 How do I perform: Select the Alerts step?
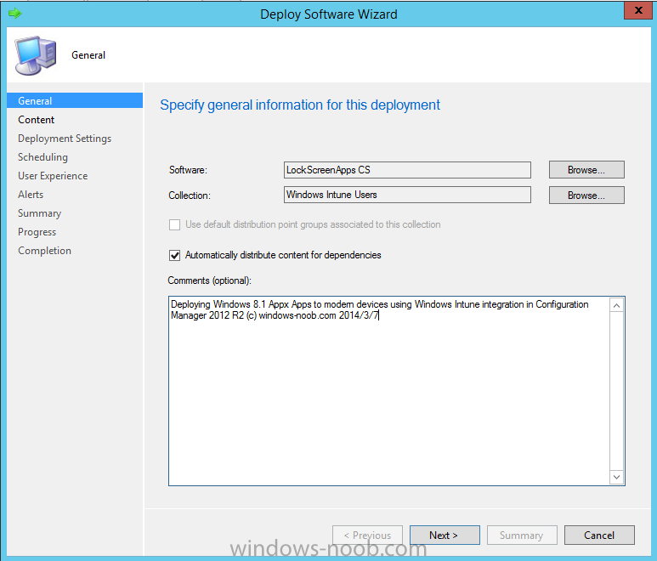click(31, 195)
